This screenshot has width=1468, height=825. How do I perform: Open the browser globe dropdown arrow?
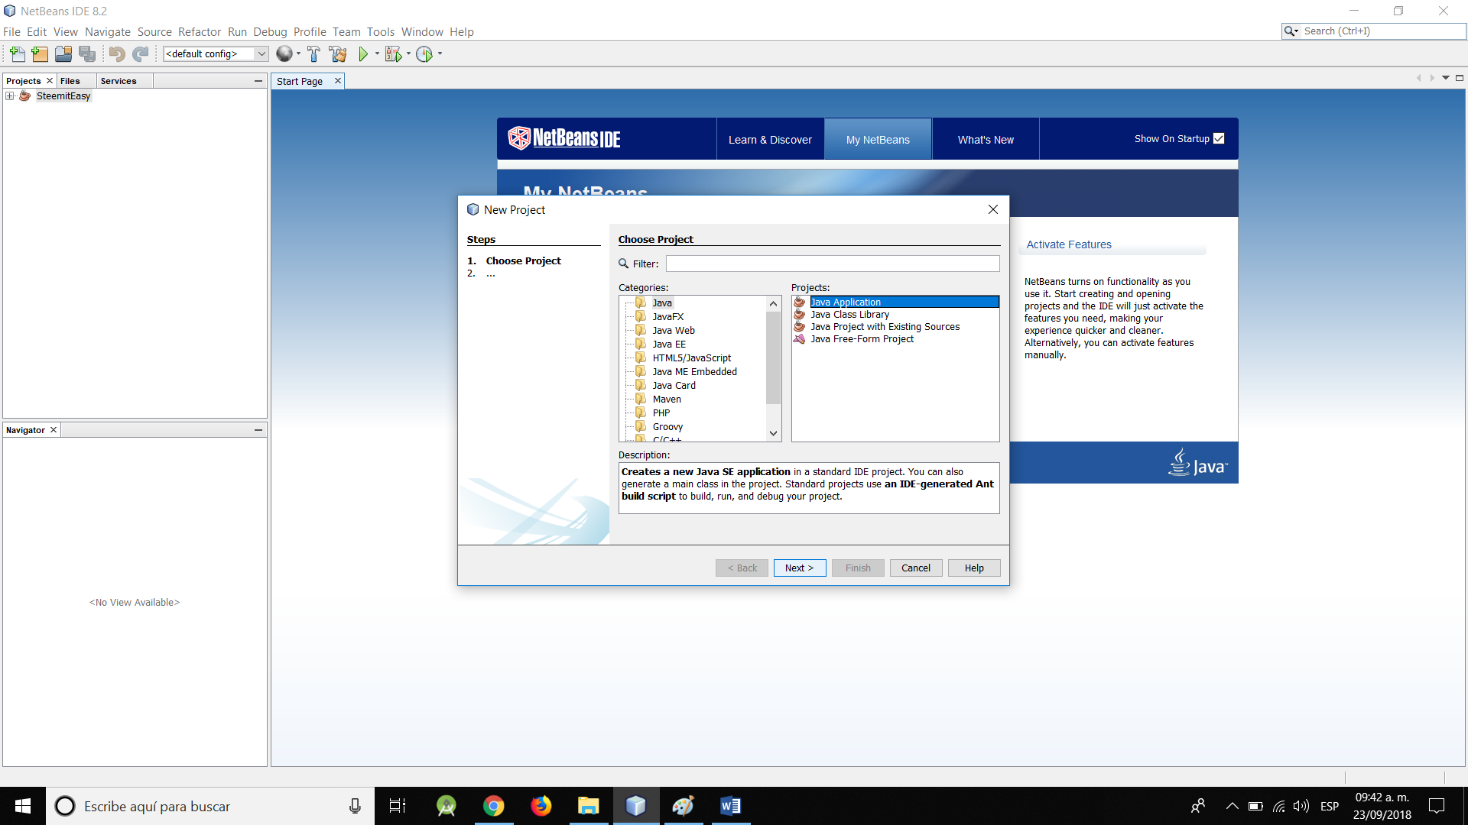tap(298, 53)
